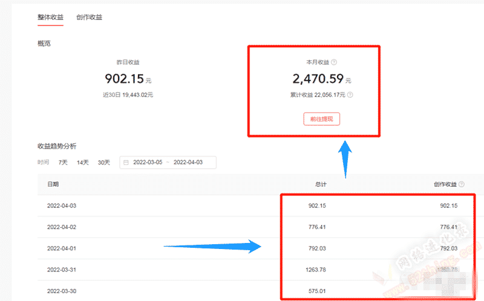Viewport: 484px width, 301px height.
Task: Click the 概览 section heading
Action: (x=44, y=44)
